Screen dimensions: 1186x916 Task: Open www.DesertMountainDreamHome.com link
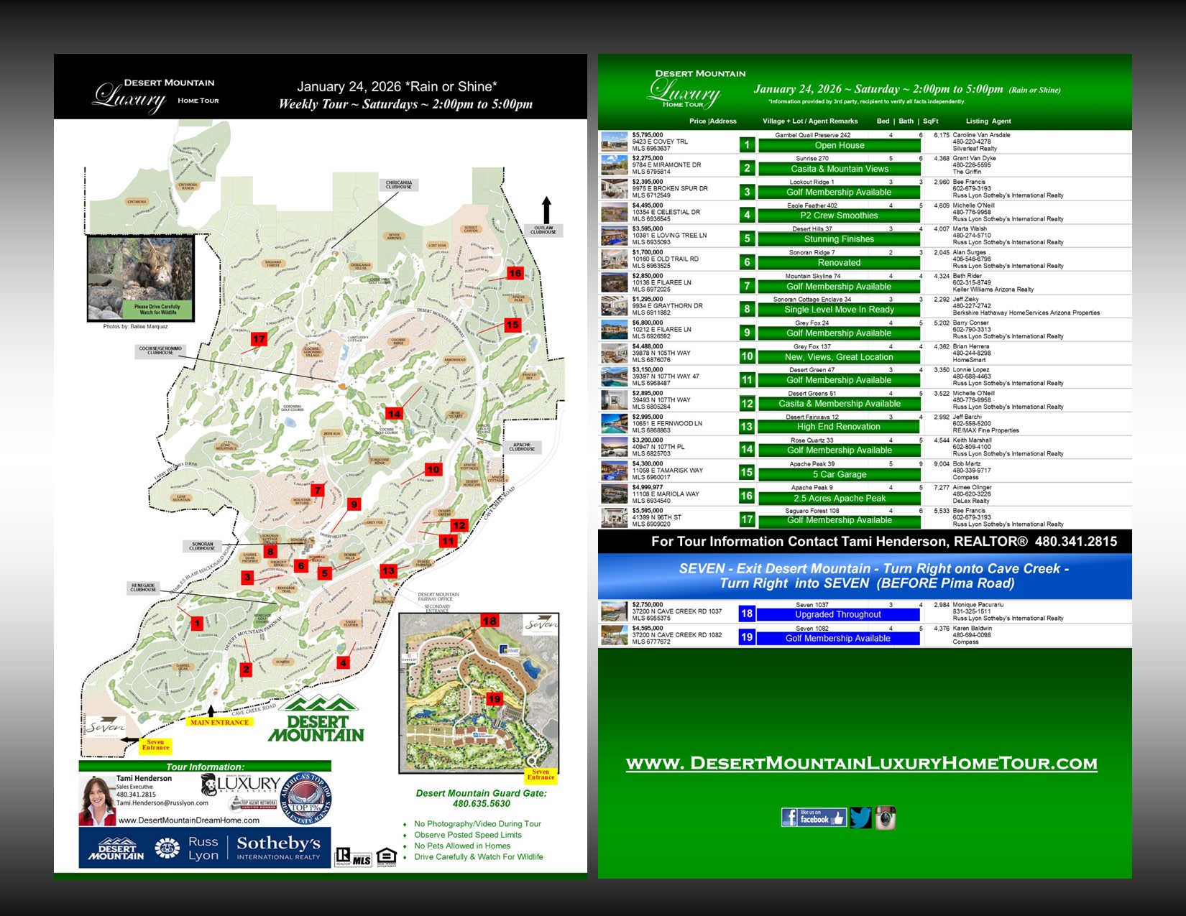(188, 820)
